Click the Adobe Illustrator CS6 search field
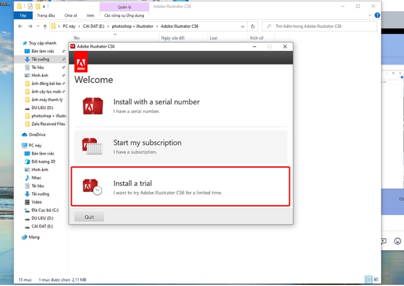404x286 pixels. tap(320, 26)
